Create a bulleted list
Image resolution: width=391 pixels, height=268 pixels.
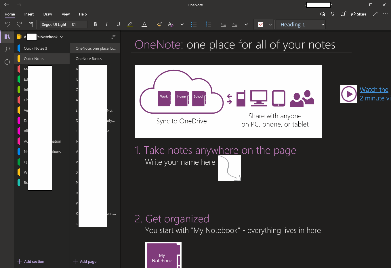pos(194,24)
